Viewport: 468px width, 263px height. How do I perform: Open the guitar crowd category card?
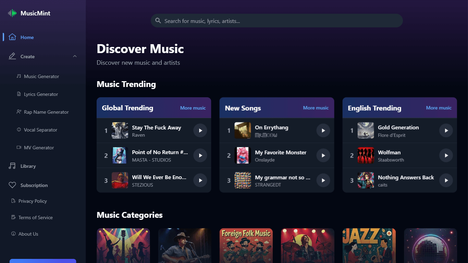pos(123,246)
